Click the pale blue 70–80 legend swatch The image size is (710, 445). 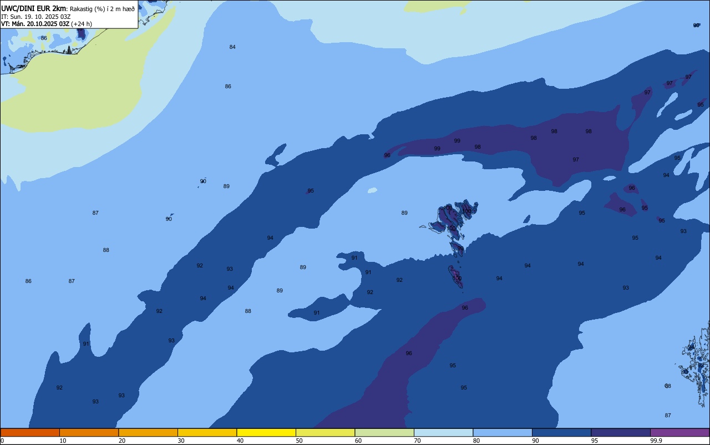coord(443,432)
